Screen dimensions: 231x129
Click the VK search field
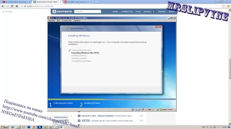coord(88,11)
